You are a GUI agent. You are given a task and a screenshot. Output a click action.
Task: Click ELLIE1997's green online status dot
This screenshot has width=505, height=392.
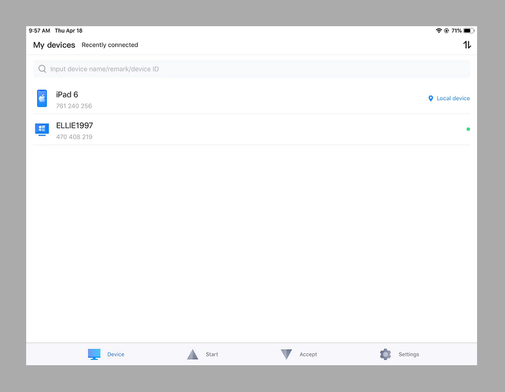[468, 129]
